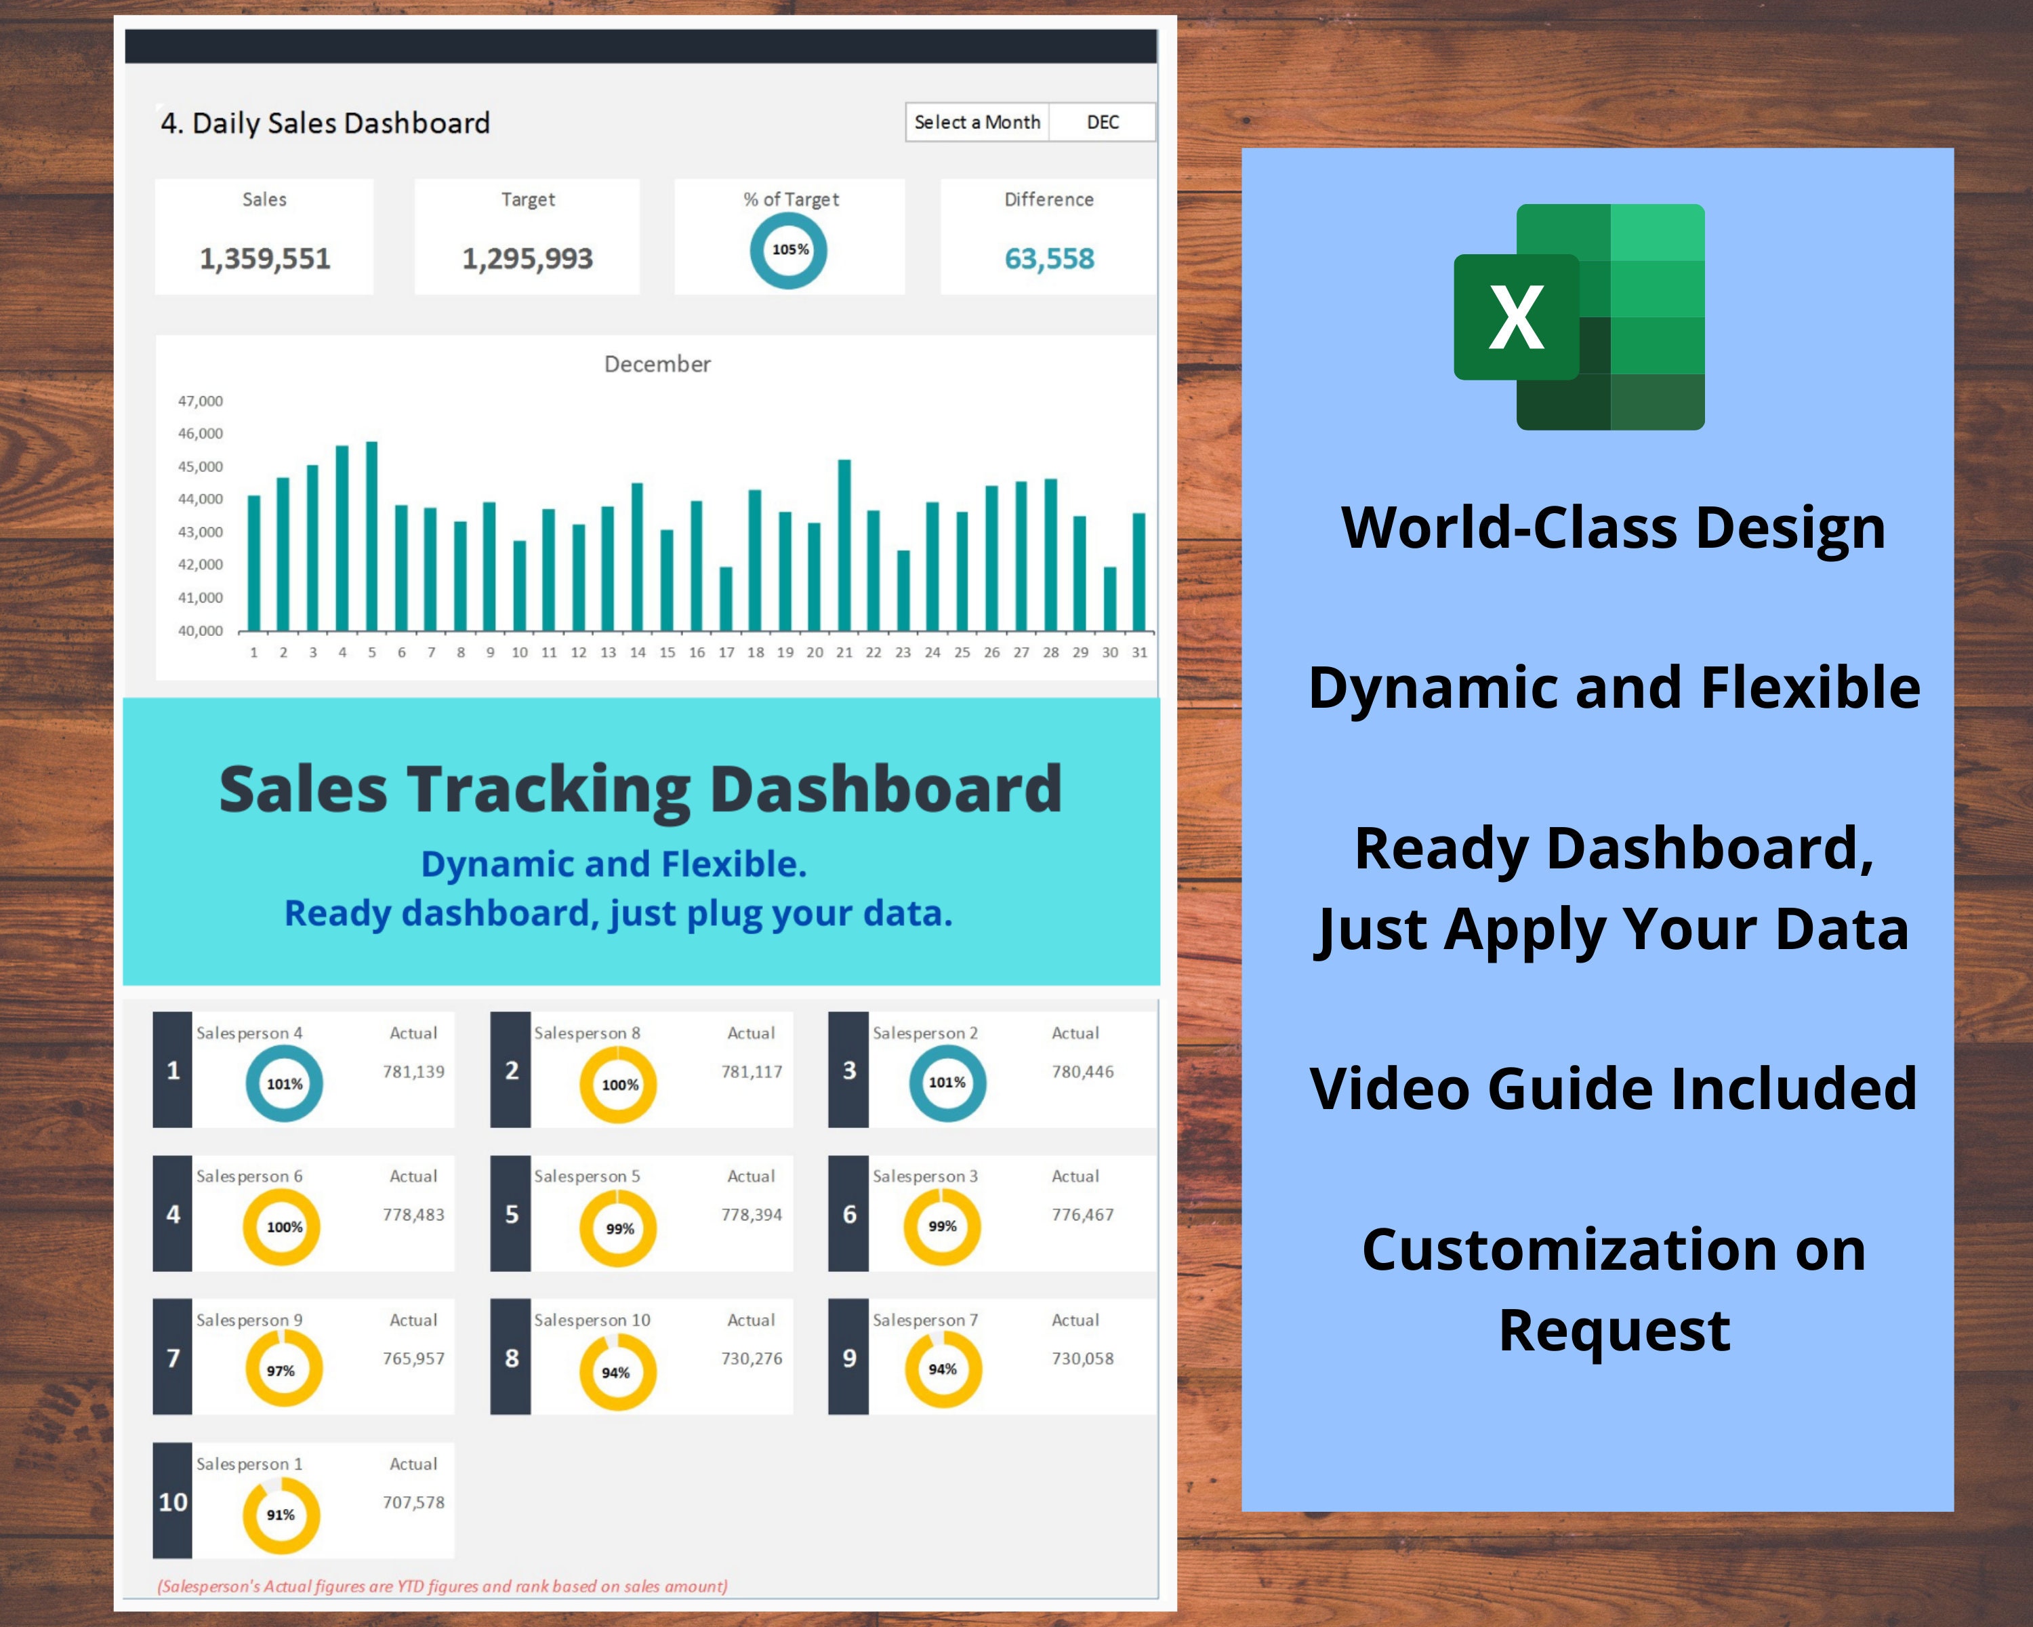Image resolution: width=2033 pixels, height=1627 pixels.
Task: Expand the December chart title area
Action: (657, 364)
